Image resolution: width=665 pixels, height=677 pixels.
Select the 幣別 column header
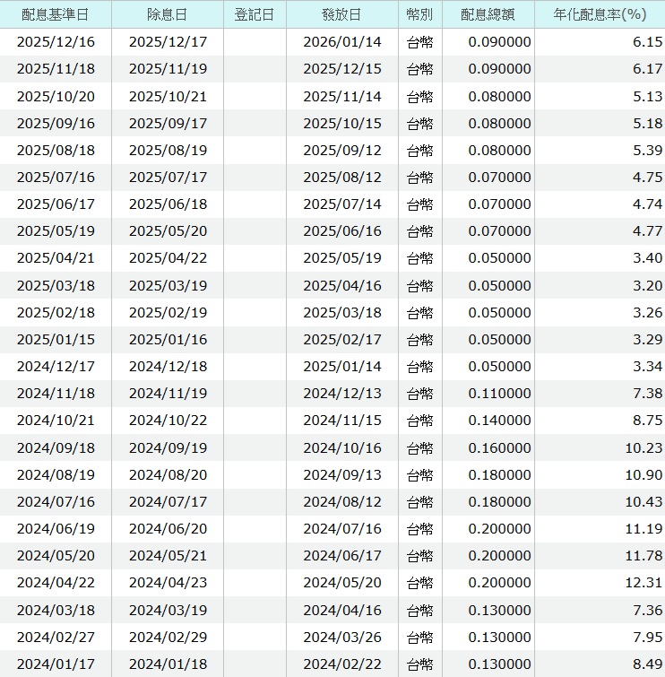click(419, 14)
